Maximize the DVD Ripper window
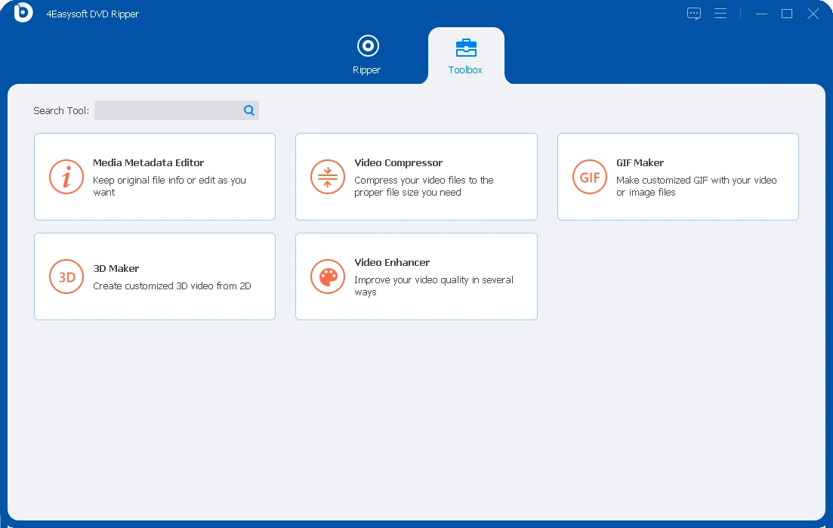The height and width of the screenshot is (528, 833). click(787, 14)
